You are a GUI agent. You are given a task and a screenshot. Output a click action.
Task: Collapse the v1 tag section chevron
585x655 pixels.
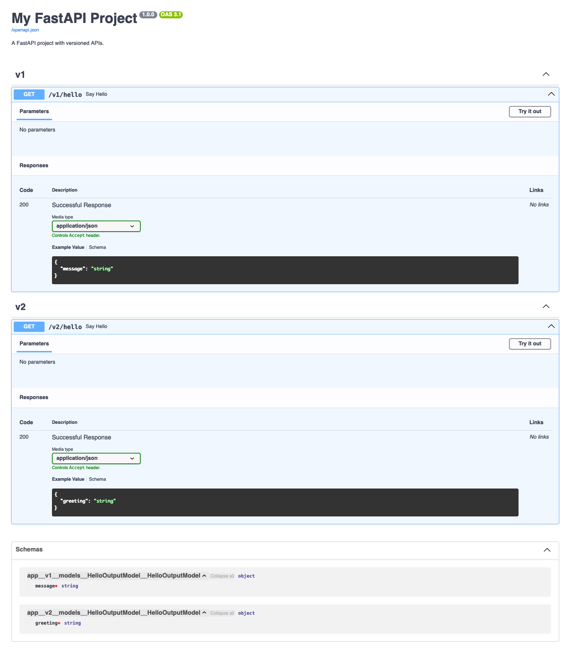[546, 74]
